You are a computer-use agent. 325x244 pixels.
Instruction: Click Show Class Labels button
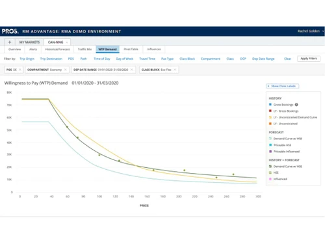pos(283,86)
